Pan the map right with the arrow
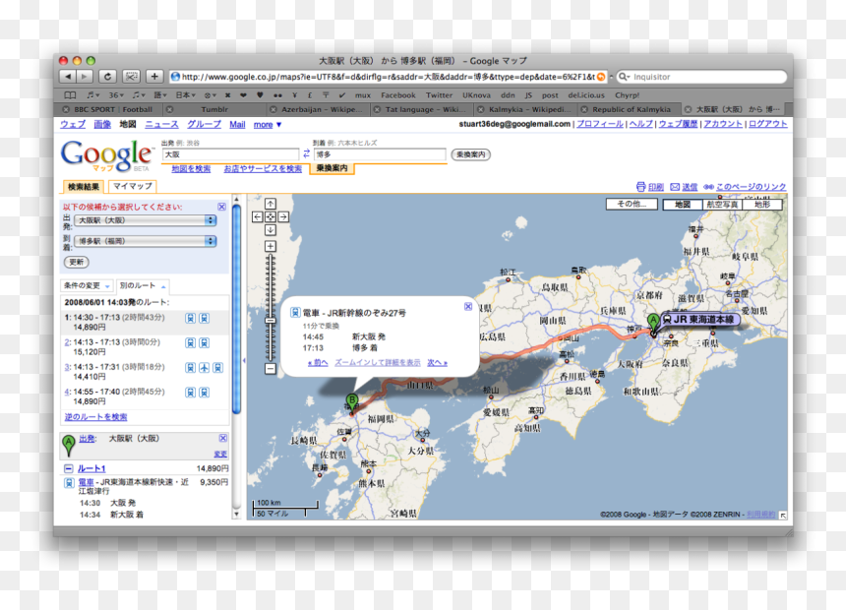846x610 pixels. (283, 217)
